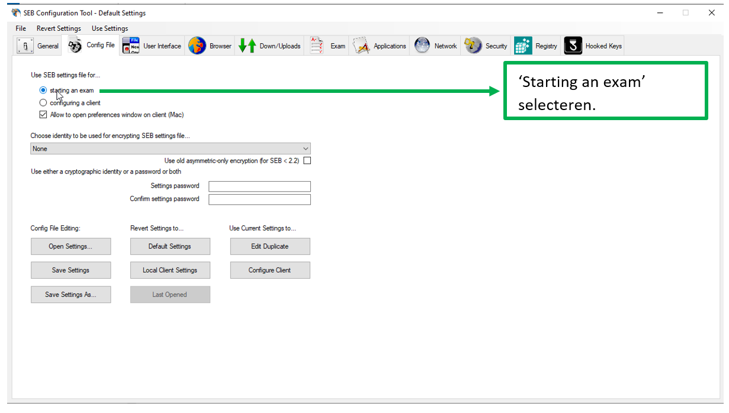Viewport: 729px width, 413px height.
Task: Switch to the Security tab
Action: (x=486, y=46)
